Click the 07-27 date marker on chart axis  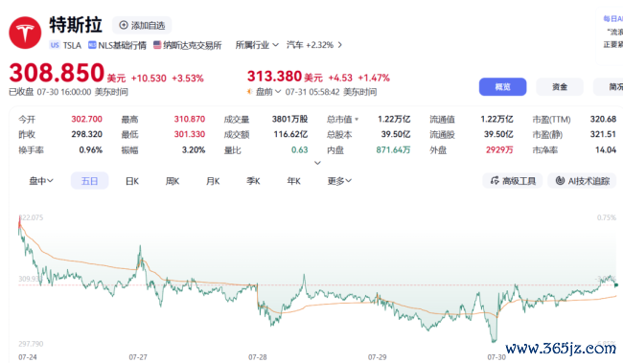click(x=138, y=357)
